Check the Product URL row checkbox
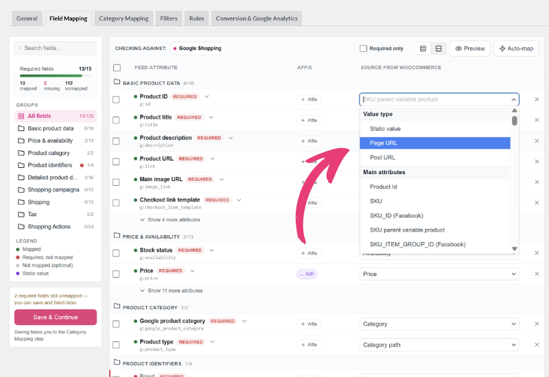The width and height of the screenshot is (549, 377). click(116, 162)
